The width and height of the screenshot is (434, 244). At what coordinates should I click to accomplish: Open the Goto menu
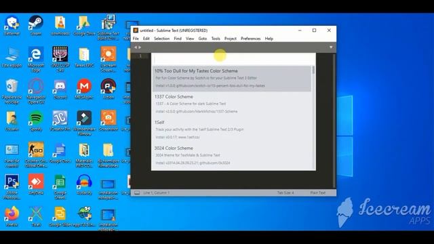(203, 39)
